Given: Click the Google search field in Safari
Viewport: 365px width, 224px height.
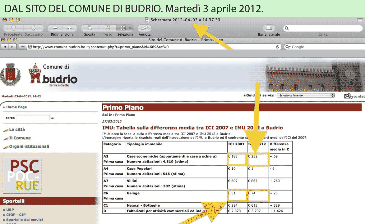Looking at the screenshot, I should pyautogui.click(x=325, y=47).
